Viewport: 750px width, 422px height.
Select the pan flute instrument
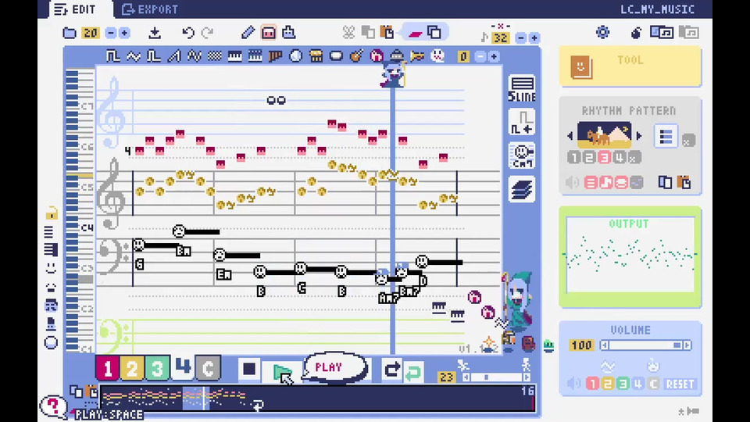click(276, 56)
